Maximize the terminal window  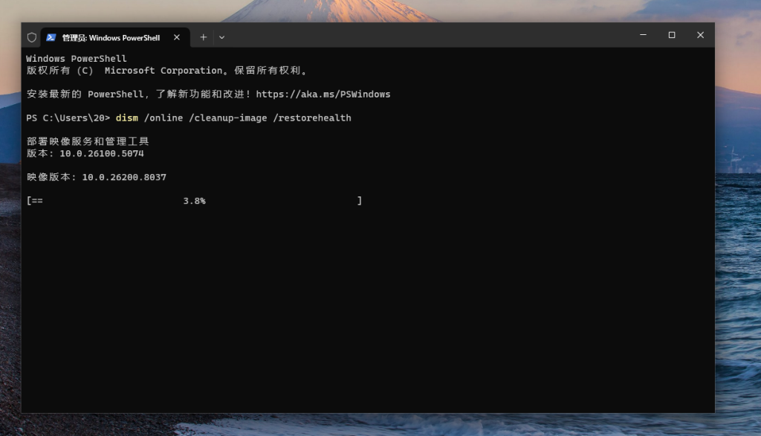click(x=672, y=35)
